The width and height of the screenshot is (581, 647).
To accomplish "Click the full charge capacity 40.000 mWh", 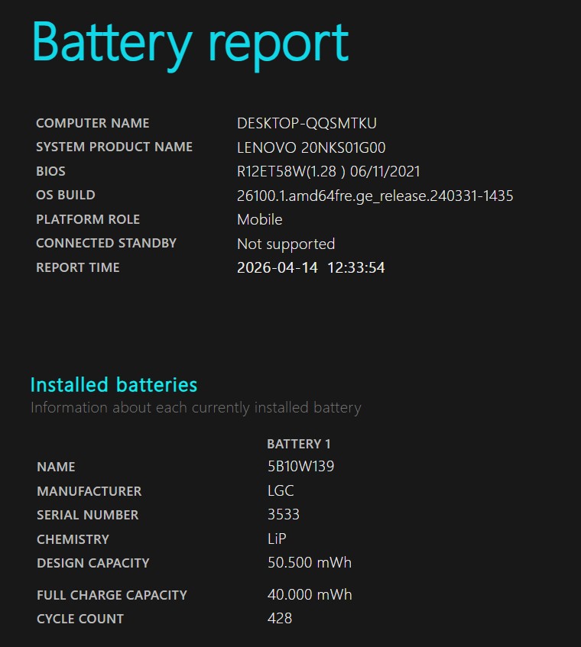I will (309, 595).
